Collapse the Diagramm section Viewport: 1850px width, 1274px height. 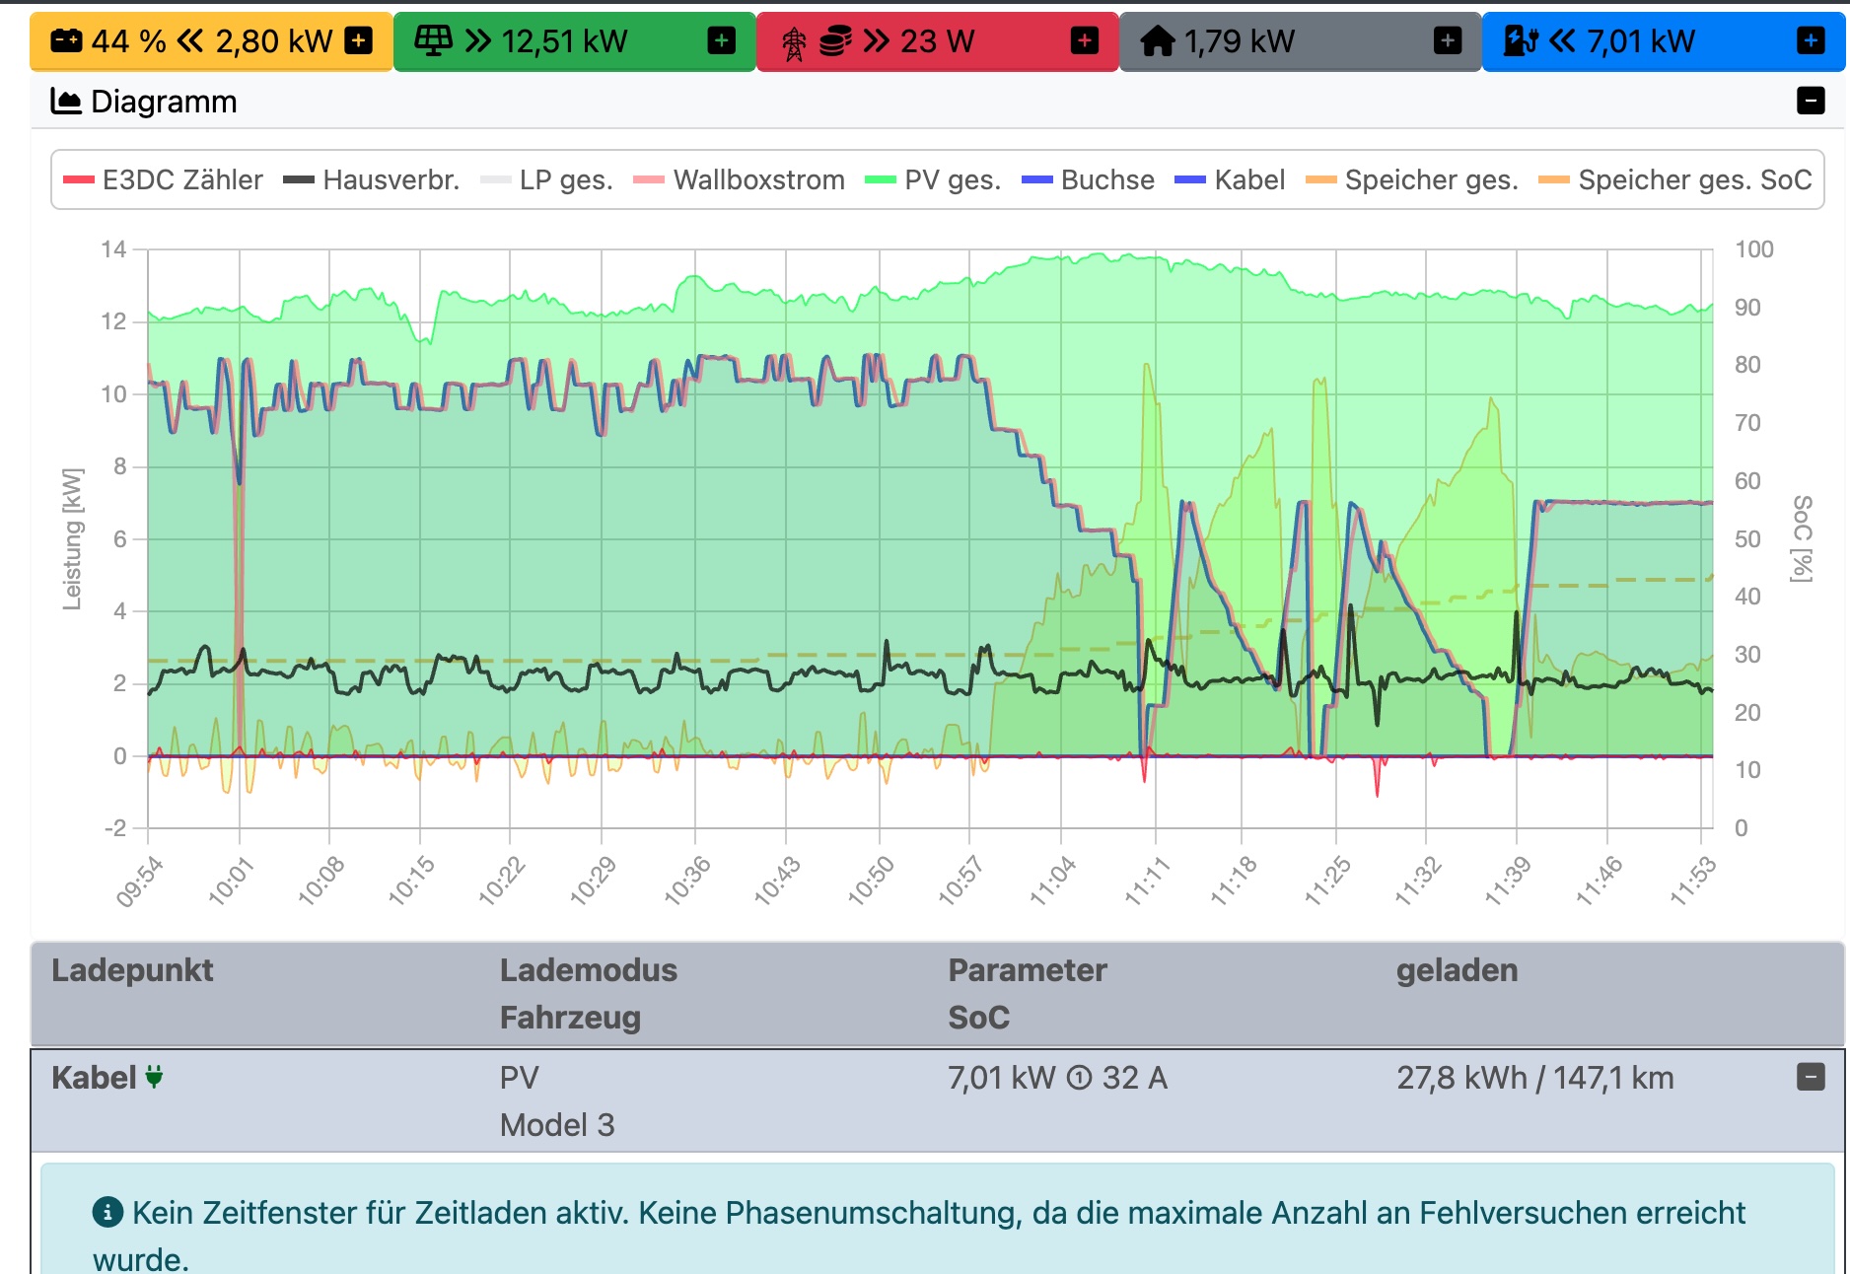coord(1811,101)
